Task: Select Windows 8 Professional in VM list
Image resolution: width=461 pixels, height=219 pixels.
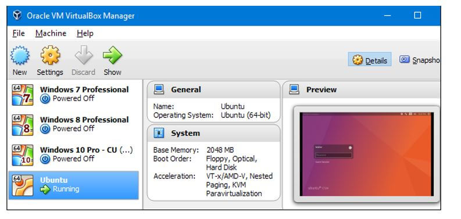Action: coord(73,125)
